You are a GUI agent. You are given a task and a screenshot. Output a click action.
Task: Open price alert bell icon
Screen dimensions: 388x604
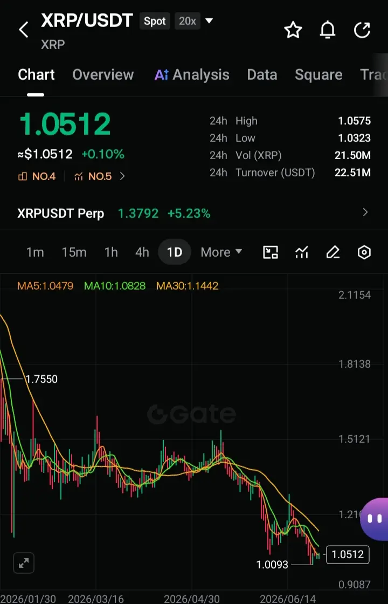point(328,30)
